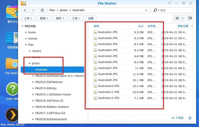Click the Australia4.JPG image file icon
The image size is (199, 127).
coord(95,50)
